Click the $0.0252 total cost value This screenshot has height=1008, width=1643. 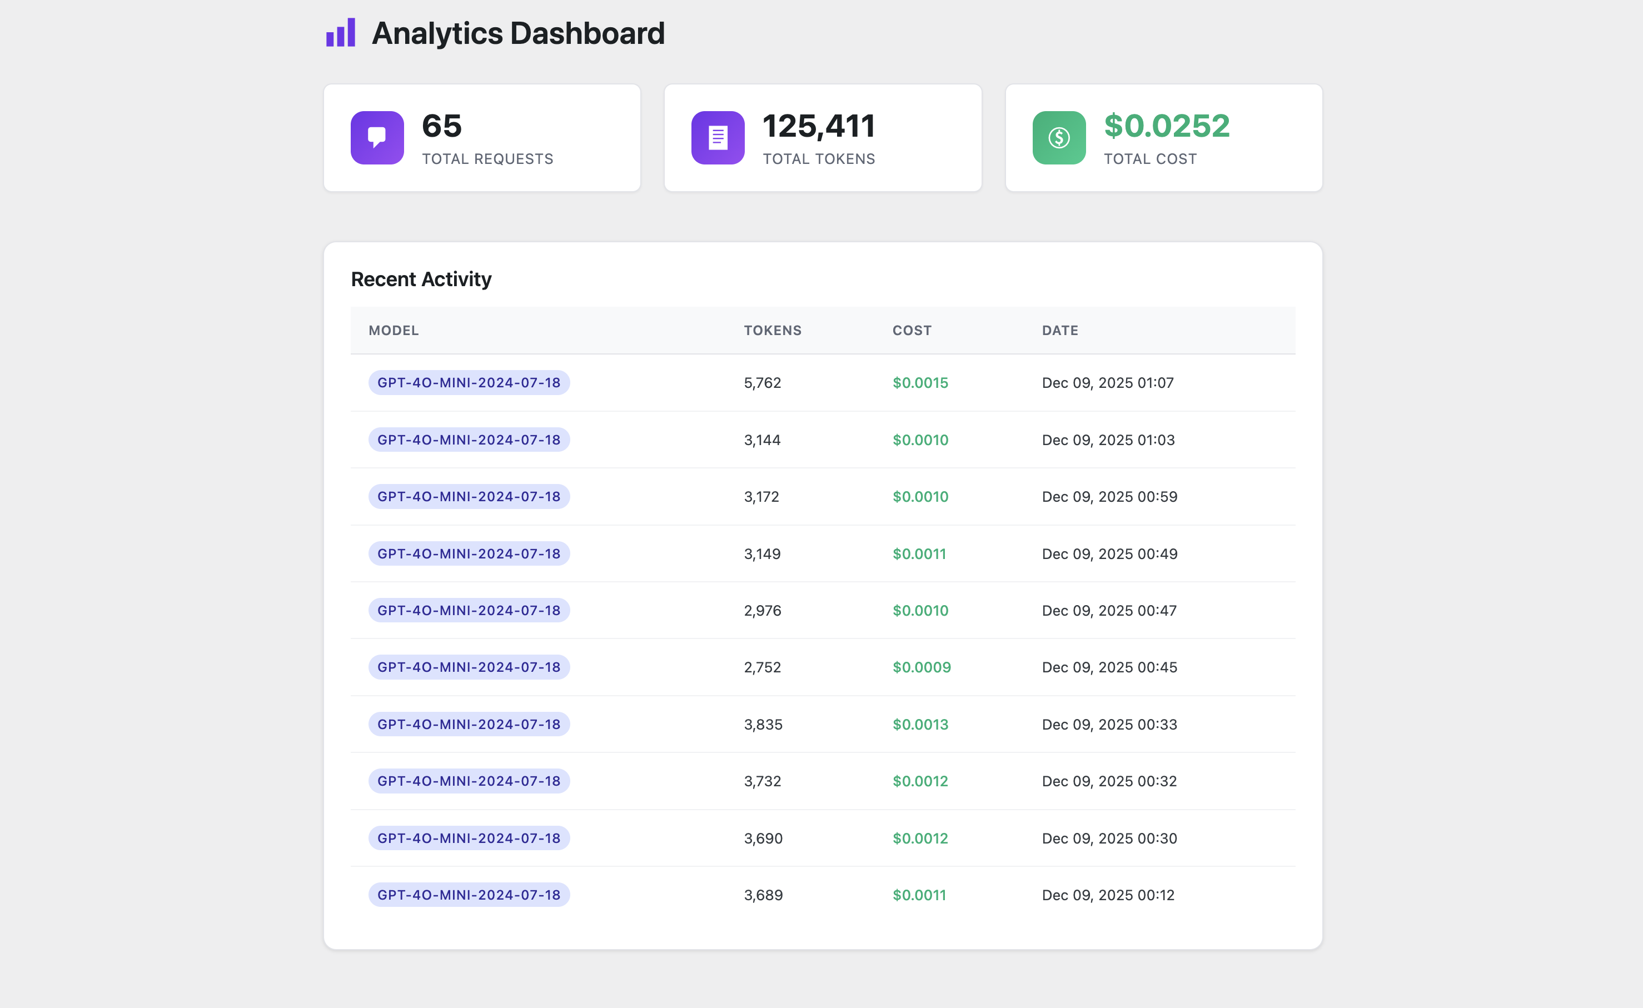pyautogui.click(x=1166, y=126)
